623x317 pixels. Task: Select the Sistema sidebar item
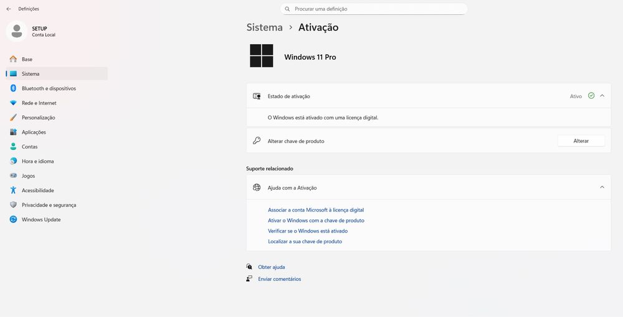[x=57, y=74]
